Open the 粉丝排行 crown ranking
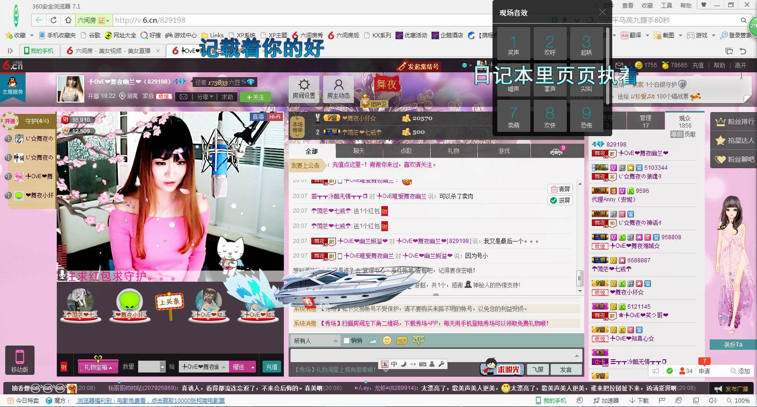Viewport: 757px width, 407px height. [735, 121]
